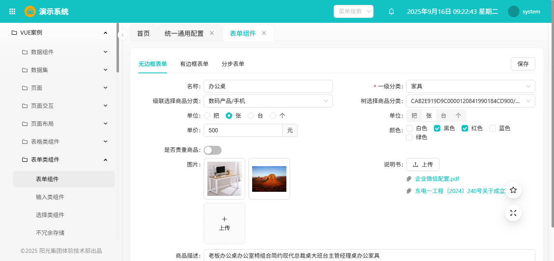Click the notification bell icon
Image resolution: width=554 pixels, height=261 pixels.
pyautogui.click(x=391, y=11)
